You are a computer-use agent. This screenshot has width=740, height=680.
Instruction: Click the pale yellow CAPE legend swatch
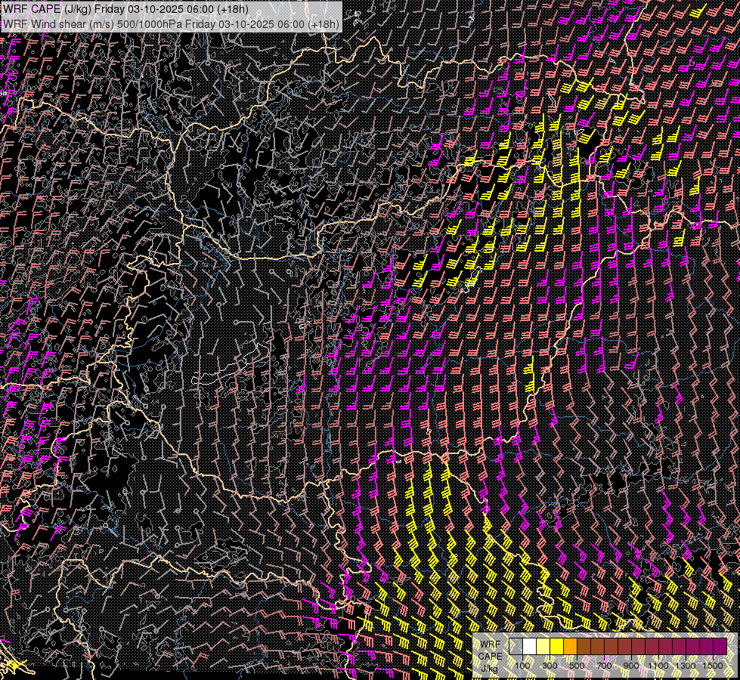coord(543,647)
